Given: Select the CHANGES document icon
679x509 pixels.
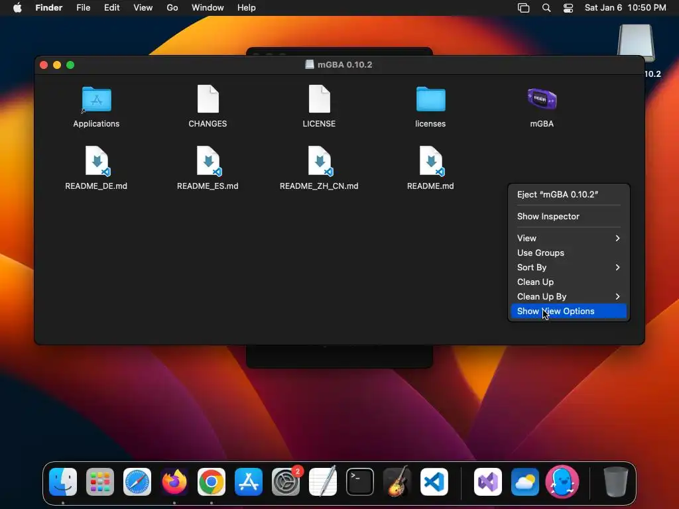Looking at the screenshot, I should click(x=208, y=99).
